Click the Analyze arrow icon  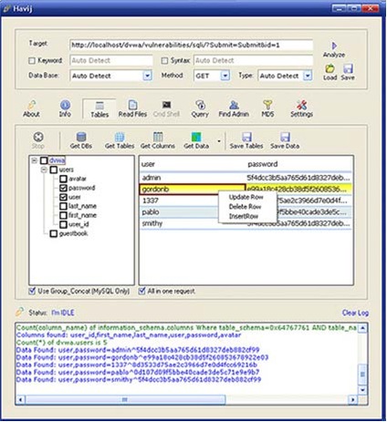point(334,46)
